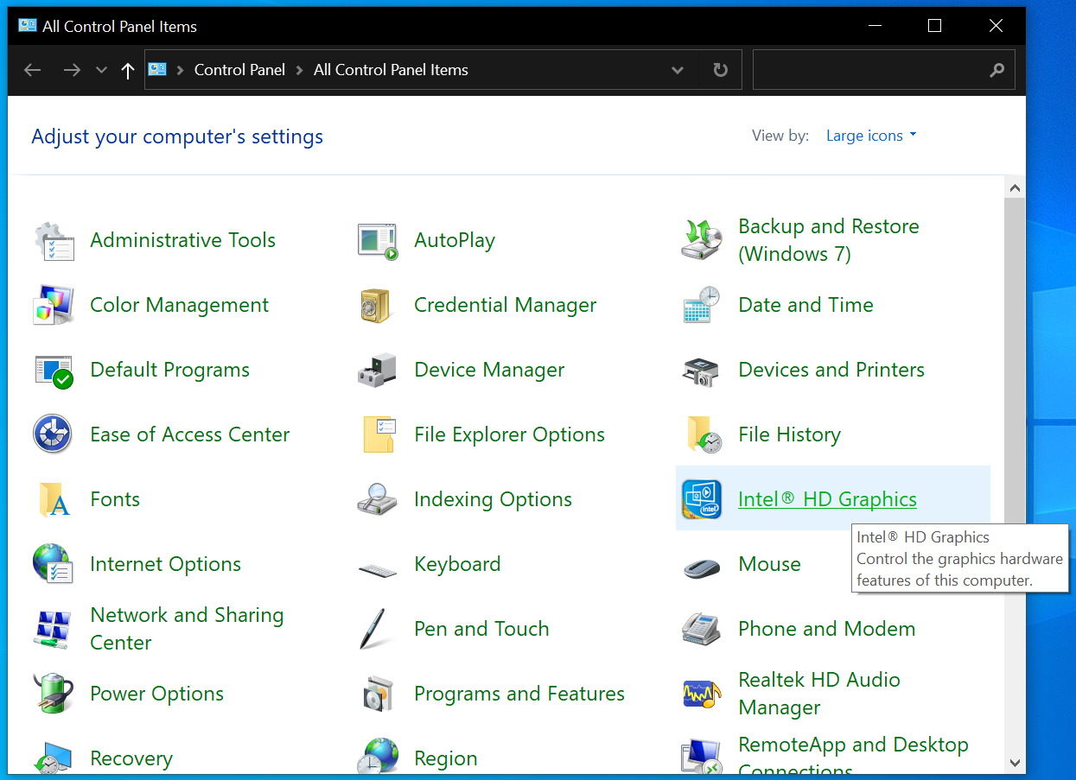1076x780 pixels.
Task: Open the View by Large icons dropdown
Action: pyautogui.click(x=870, y=135)
